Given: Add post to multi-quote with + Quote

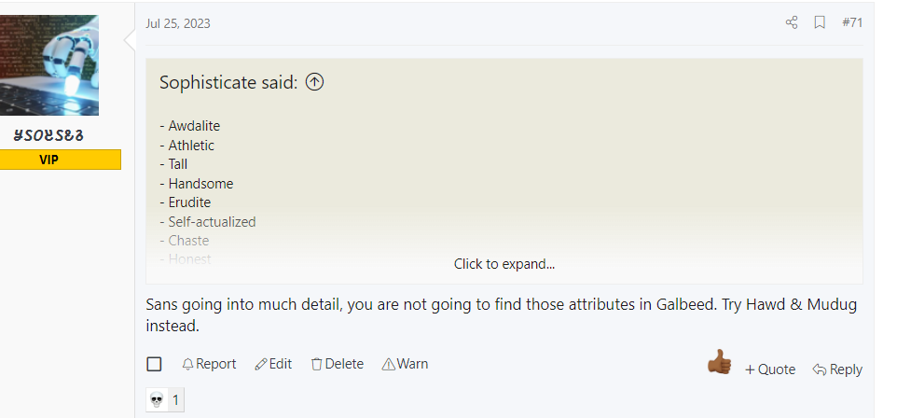Looking at the screenshot, I should [770, 369].
